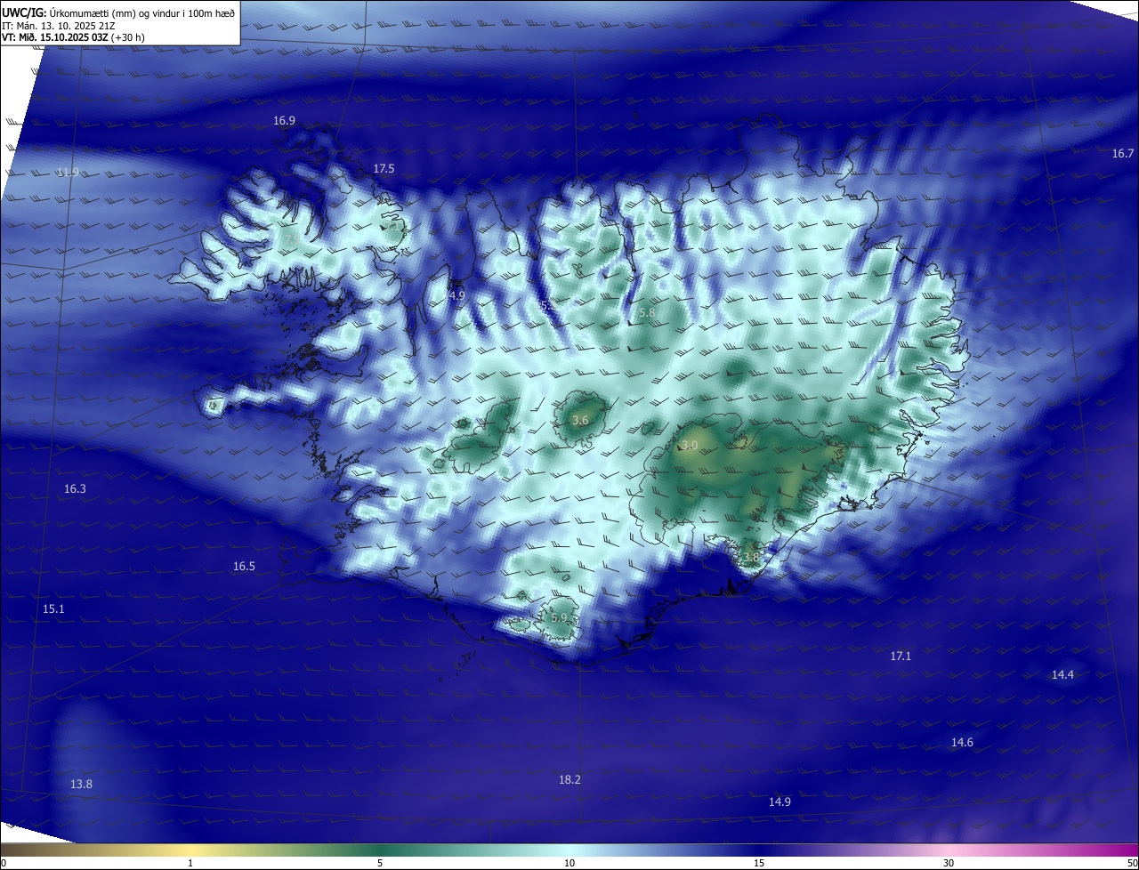Click the 14.6 value label
This screenshot has width=1139, height=870.
pyautogui.click(x=962, y=742)
